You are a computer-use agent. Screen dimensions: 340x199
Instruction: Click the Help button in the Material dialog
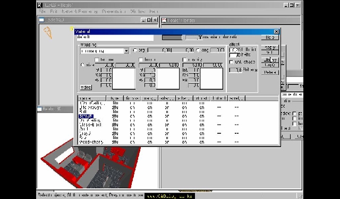tap(270, 37)
